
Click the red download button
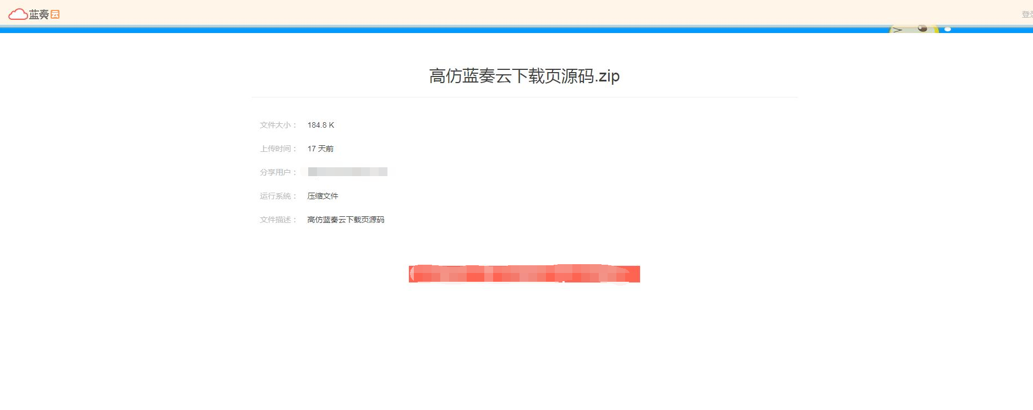[524, 274]
